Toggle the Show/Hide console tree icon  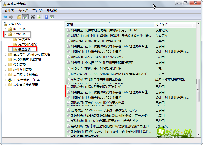[x=25, y=17]
